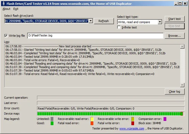Screen dimensions: 189x134
Task: Select the 'Total write errors: Fatal=0' log line
Action: tap(43, 60)
